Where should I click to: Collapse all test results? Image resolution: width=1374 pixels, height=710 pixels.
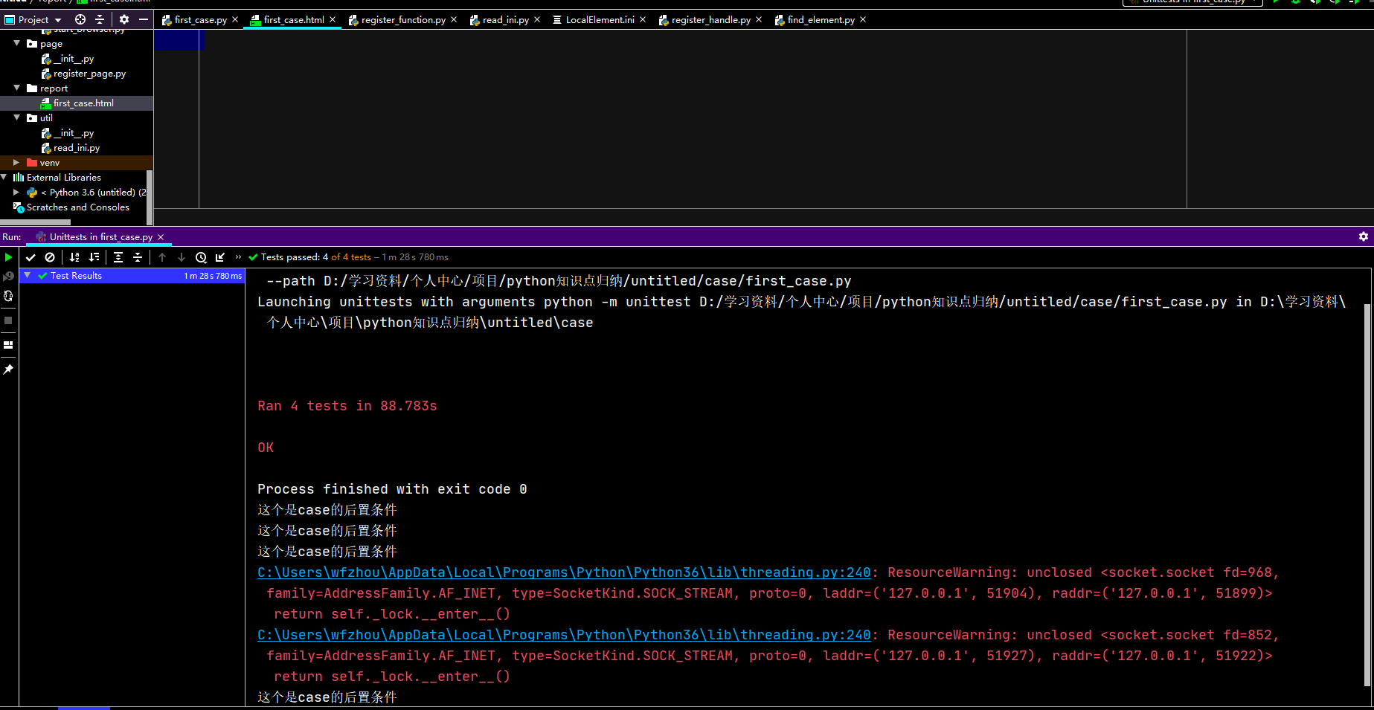(x=138, y=257)
